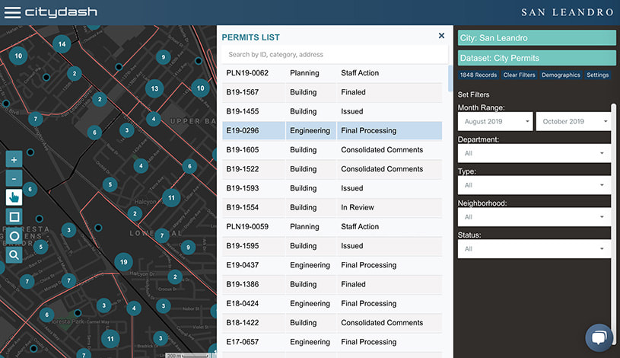Open the Demographics tab
Image resolution: width=620 pixels, height=358 pixels.
pos(561,75)
